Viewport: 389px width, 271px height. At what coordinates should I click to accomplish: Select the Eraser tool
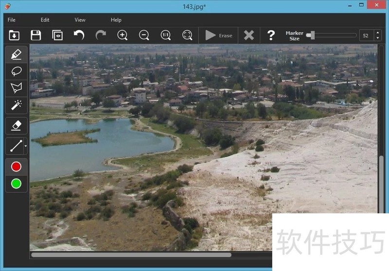click(x=16, y=125)
